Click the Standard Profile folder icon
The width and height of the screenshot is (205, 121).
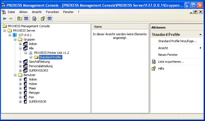pyautogui.click(x=36, y=57)
